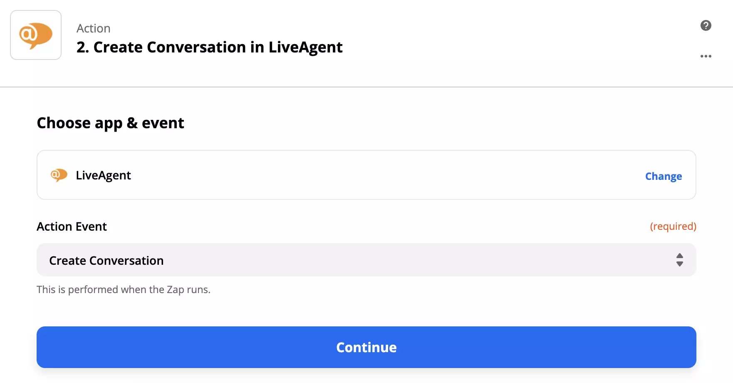The image size is (733, 383).
Task: Select the Choose app & event section header
Action: pos(110,123)
